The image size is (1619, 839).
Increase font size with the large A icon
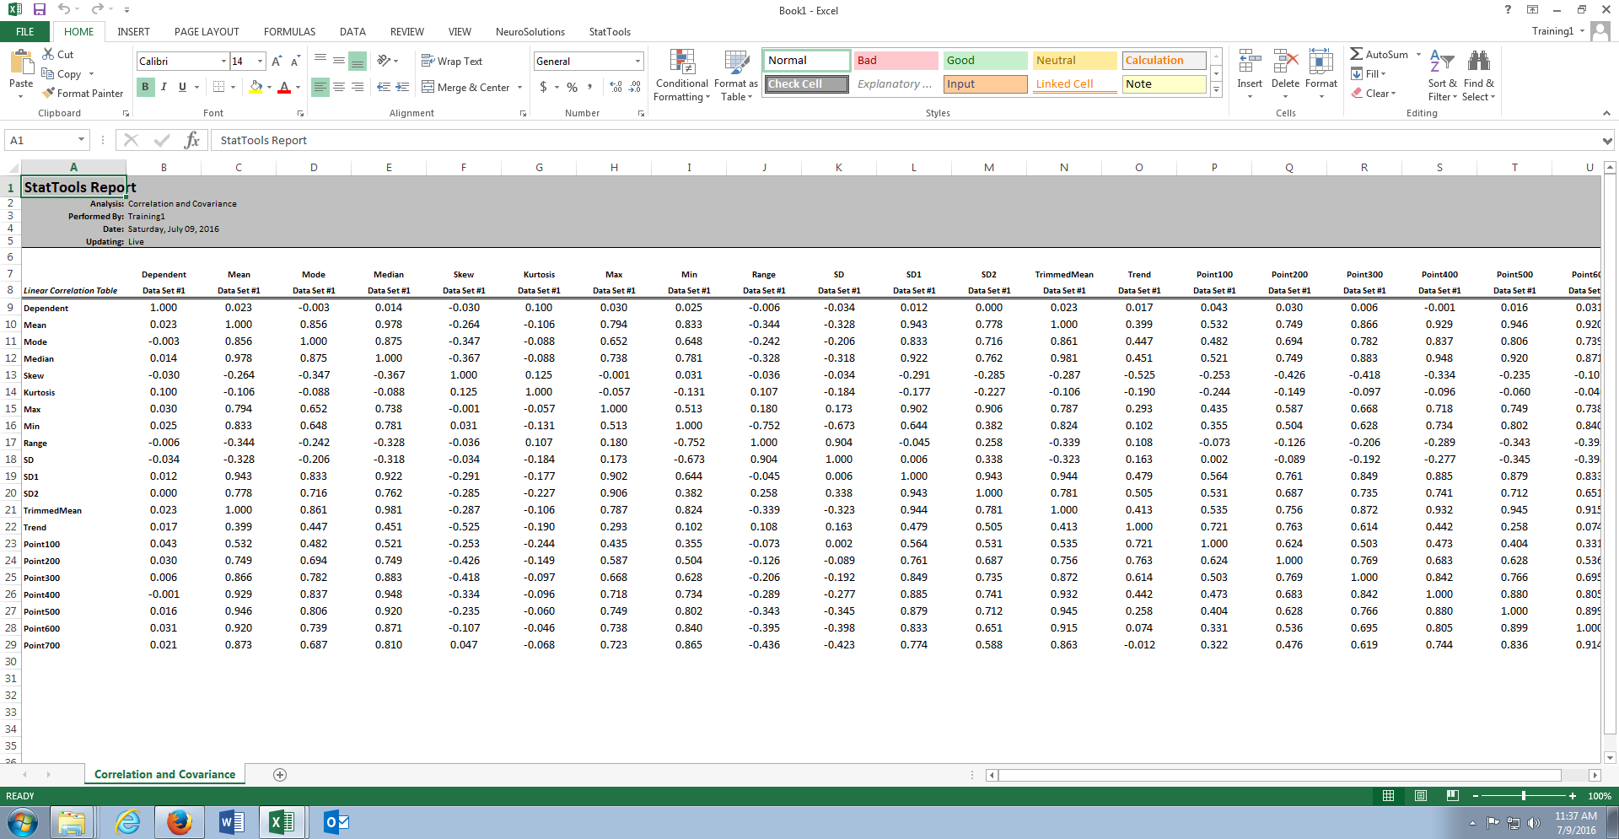tap(277, 62)
